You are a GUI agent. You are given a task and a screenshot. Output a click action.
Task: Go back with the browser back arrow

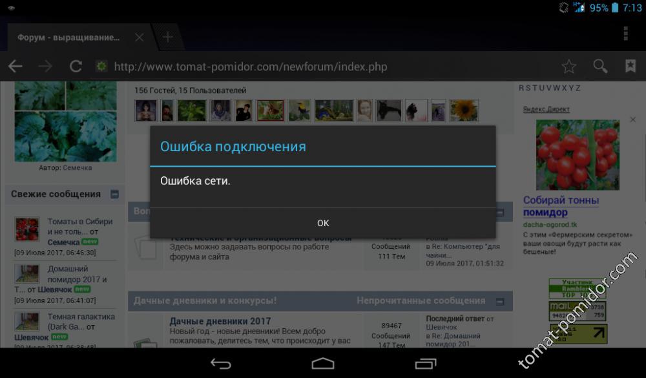[x=16, y=67]
